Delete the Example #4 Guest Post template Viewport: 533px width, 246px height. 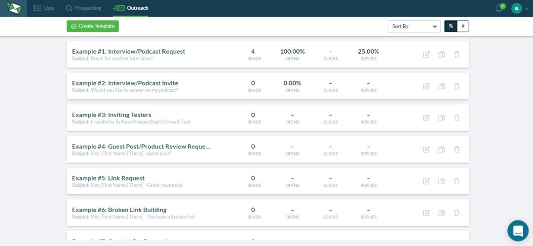[457, 149]
